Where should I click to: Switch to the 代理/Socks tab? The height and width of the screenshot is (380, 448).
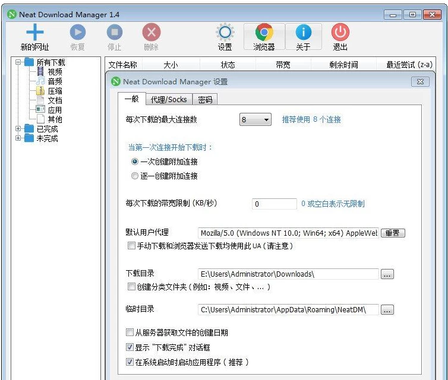pyautogui.click(x=168, y=99)
